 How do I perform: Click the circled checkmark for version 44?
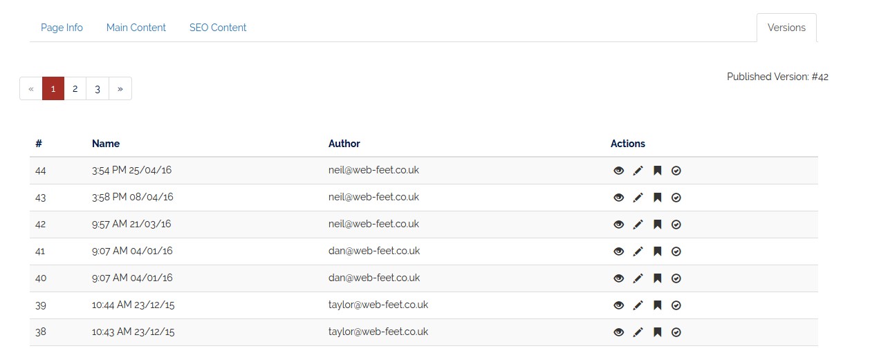(676, 171)
